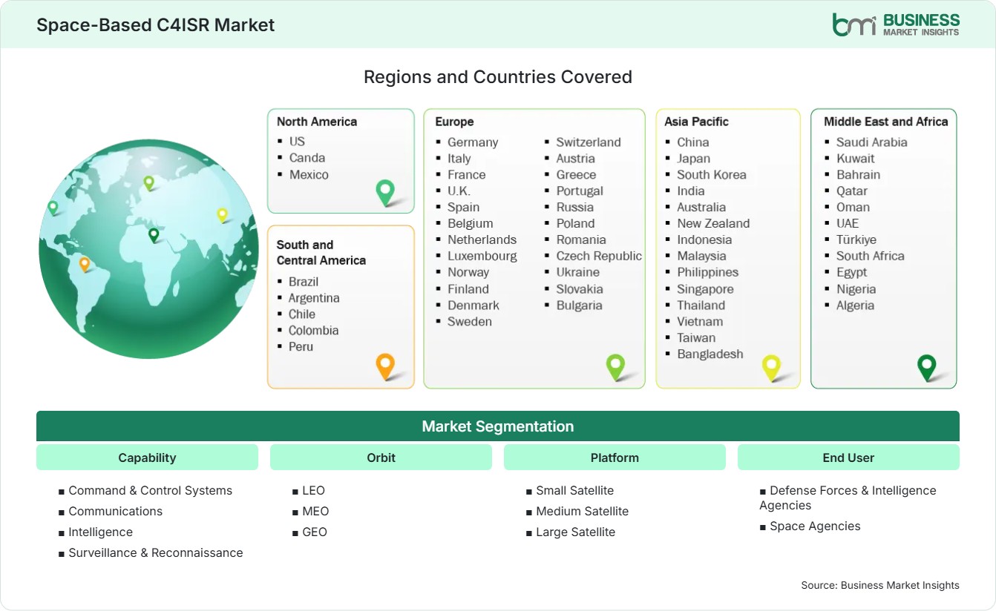The image size is (996, 611).
Task: Click the South and Central America orange pin
Action: tap(385, 366)
